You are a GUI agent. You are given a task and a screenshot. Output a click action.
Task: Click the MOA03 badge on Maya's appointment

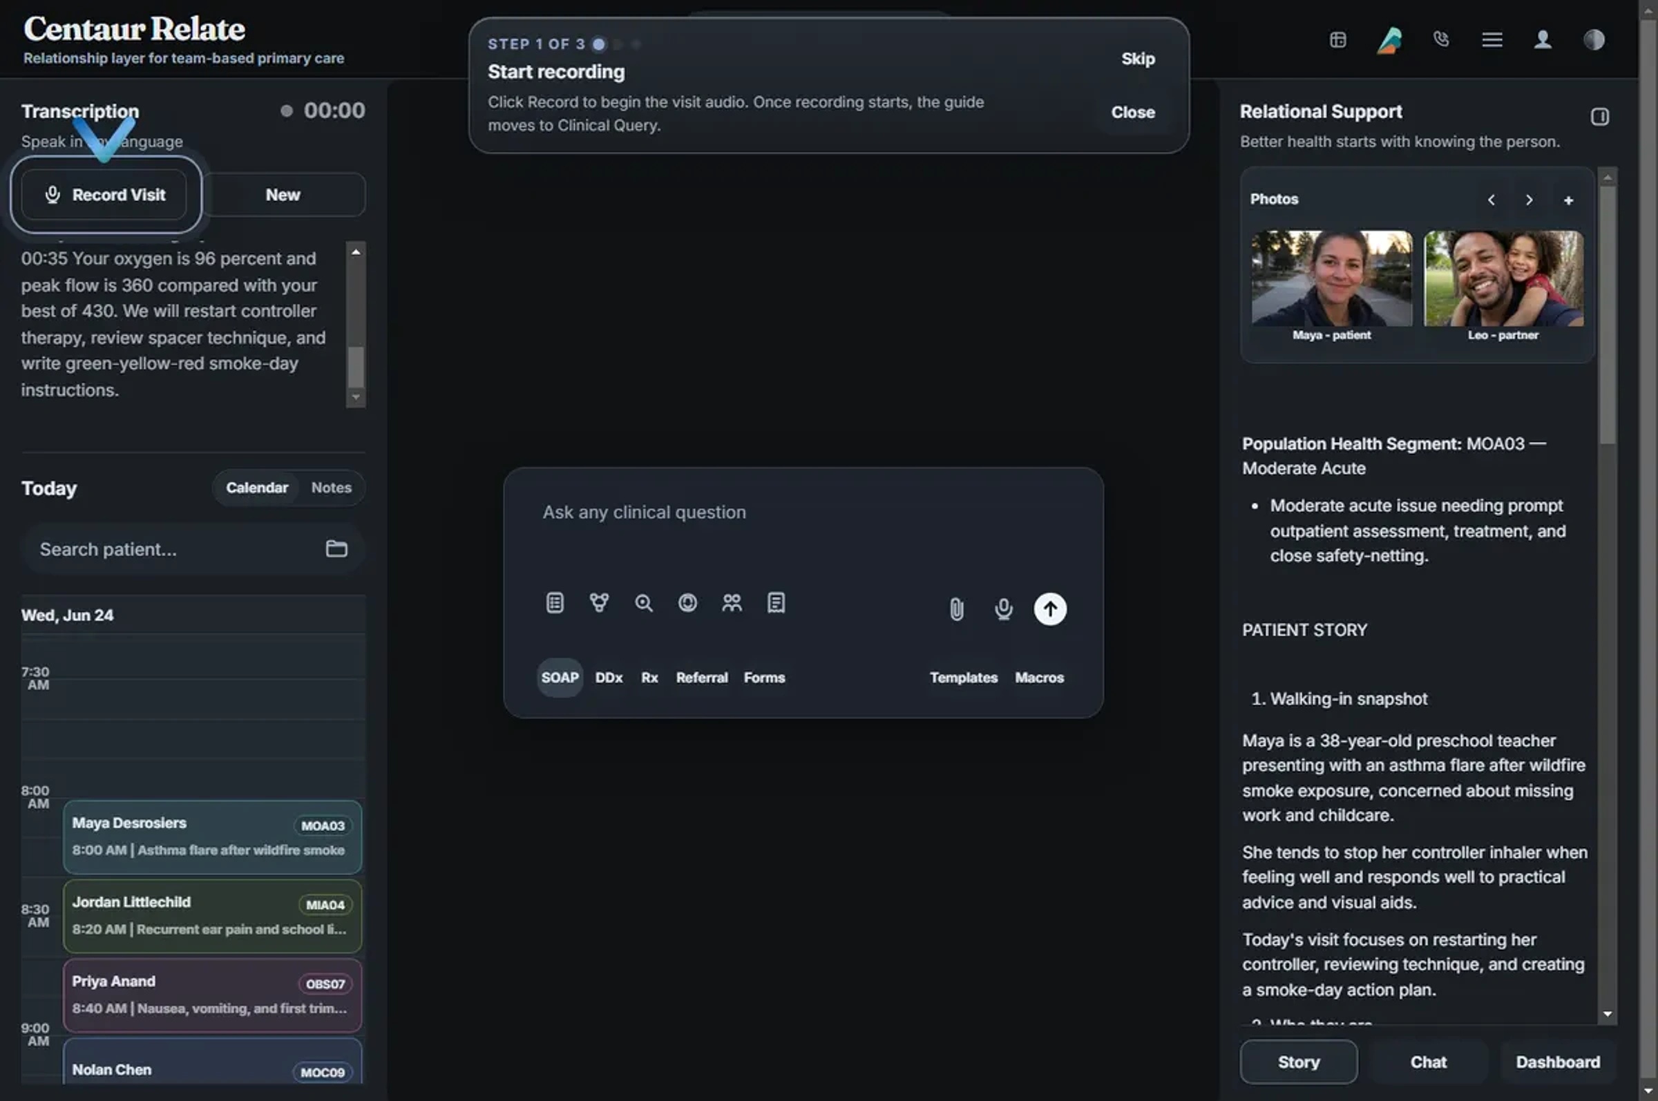(x=323, y=827)
